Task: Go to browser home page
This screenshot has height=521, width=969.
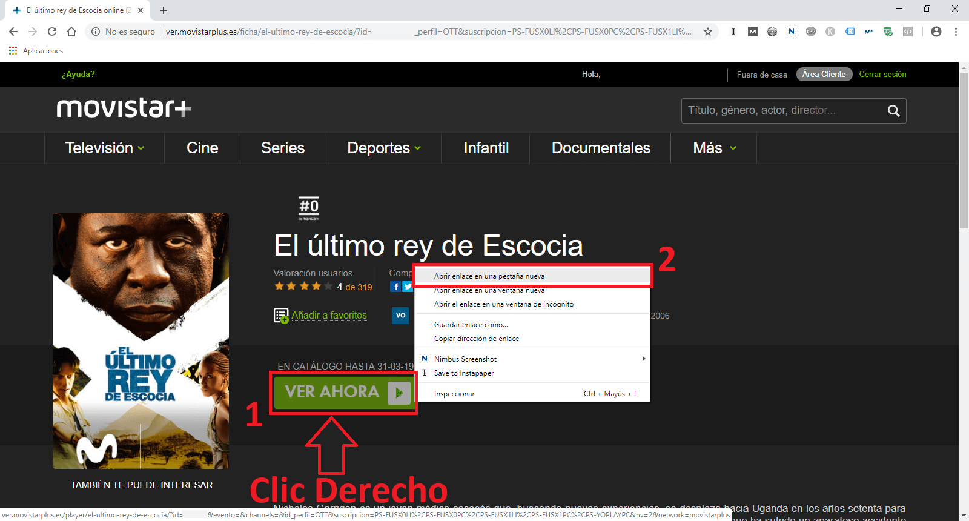Action: click(71, 32)
